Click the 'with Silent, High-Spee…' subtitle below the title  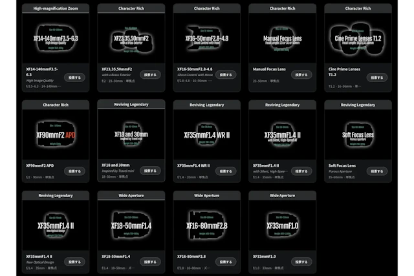click(x=270, y=171)
